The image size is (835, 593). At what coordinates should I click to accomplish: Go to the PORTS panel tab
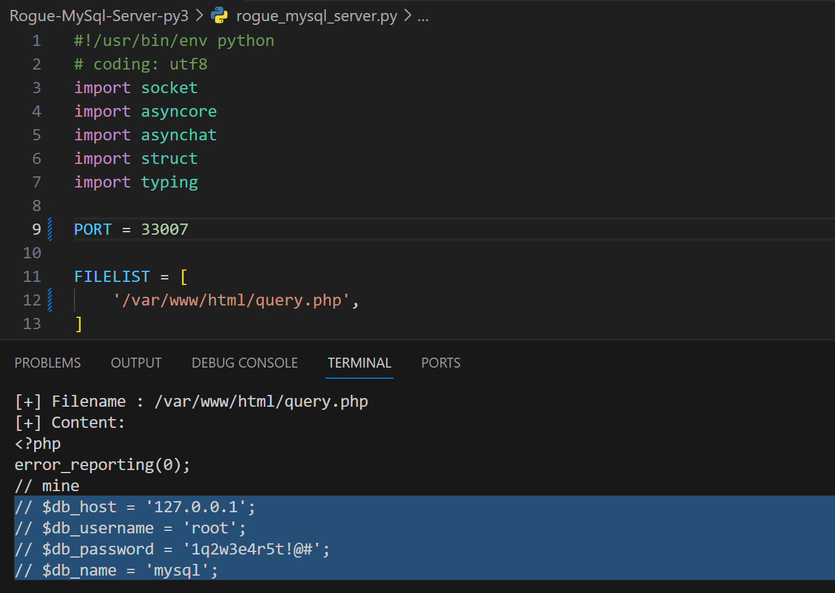[x=441, y=363]
